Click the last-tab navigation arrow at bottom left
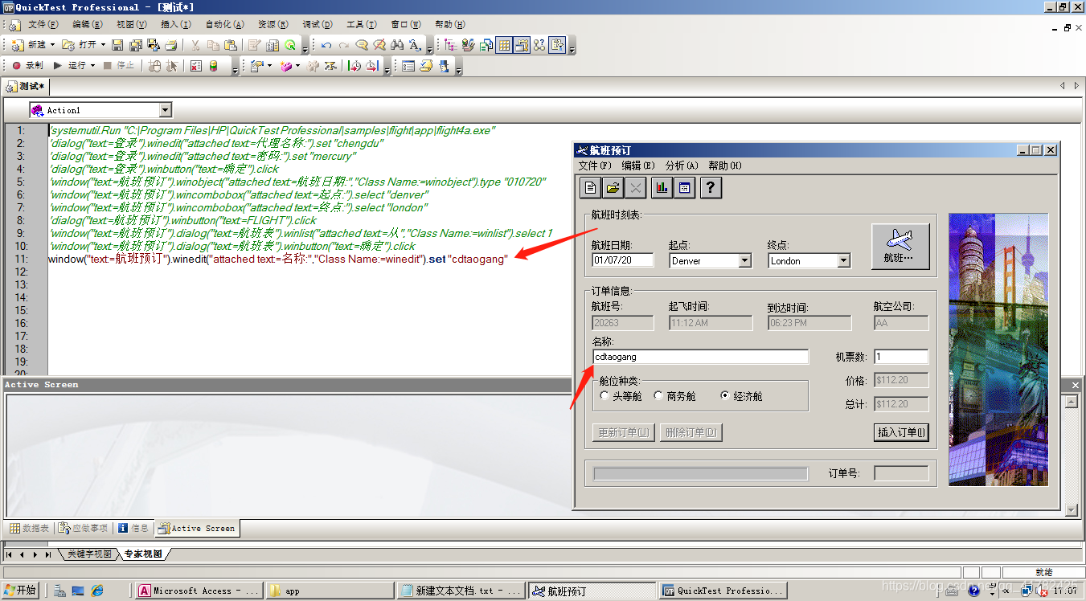This screenshot has width=1086, height=601. click(48, 554)
